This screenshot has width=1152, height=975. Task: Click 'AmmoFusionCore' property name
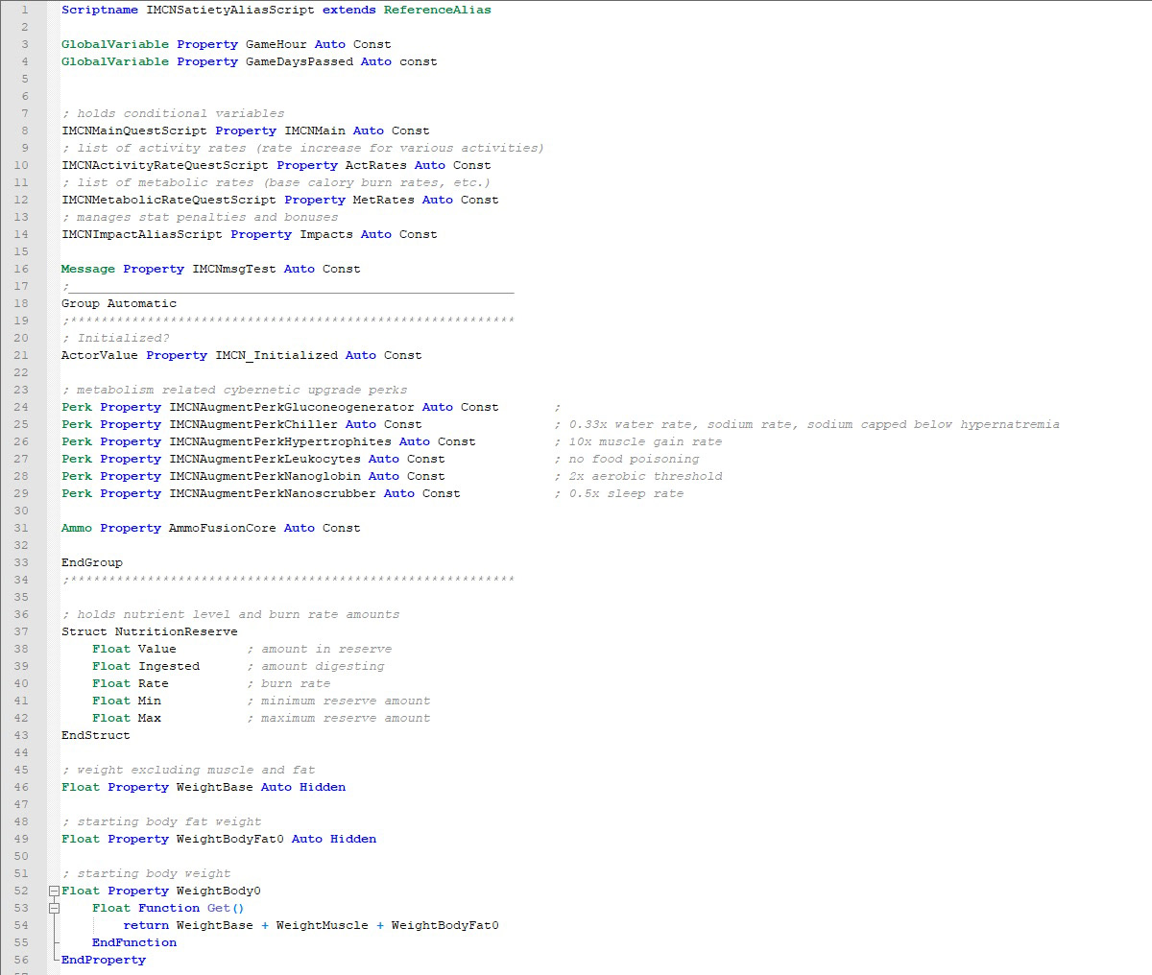pyautogui.click(x=223, y=528)
